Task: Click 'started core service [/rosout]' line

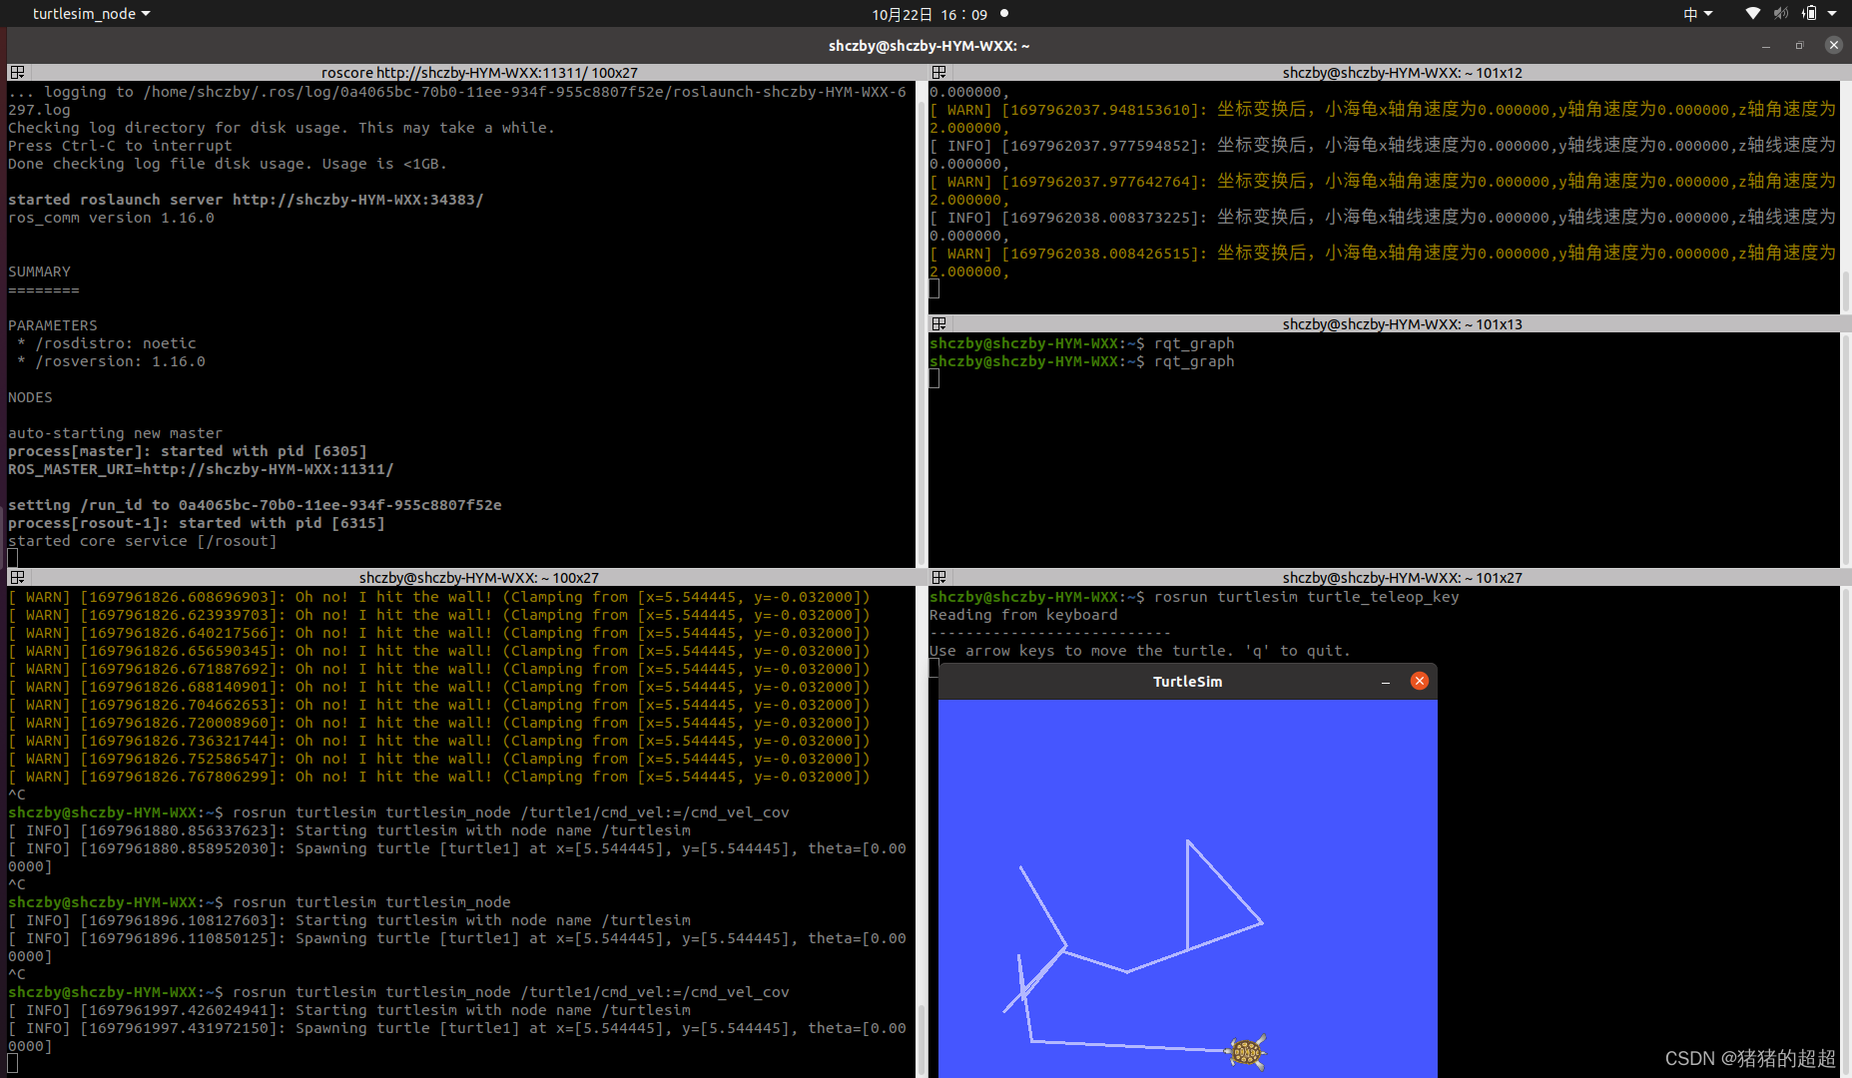Action: tap(143, 541)
